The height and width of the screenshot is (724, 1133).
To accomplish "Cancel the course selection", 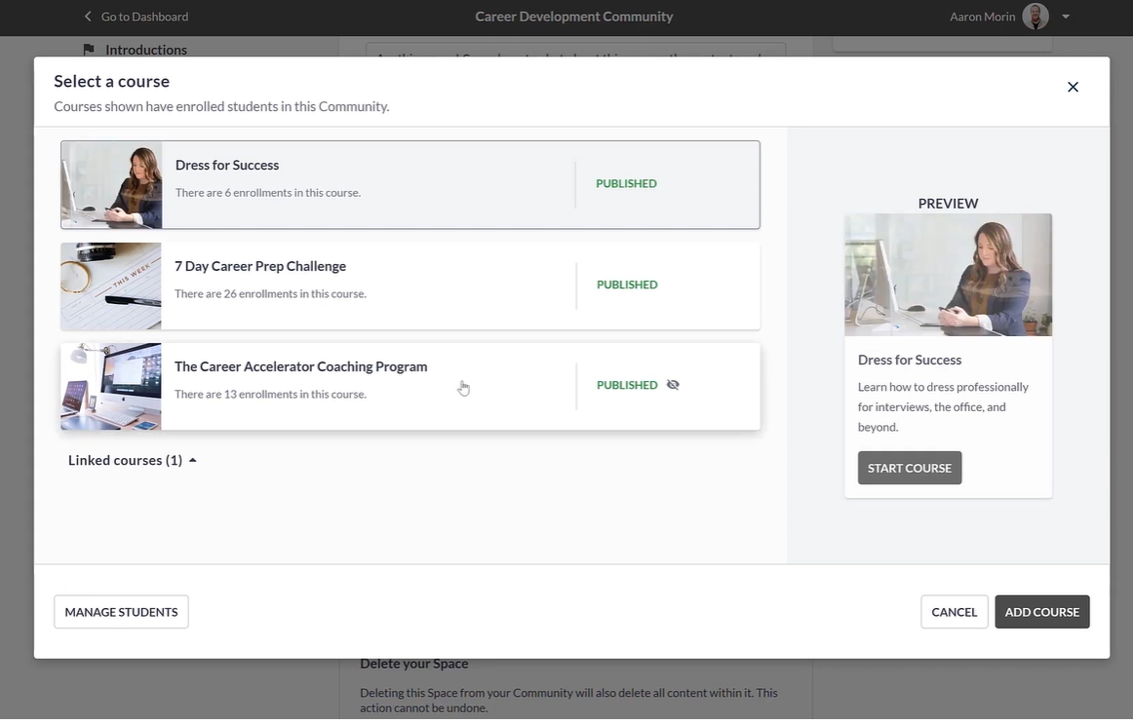I will click(954, 612).
